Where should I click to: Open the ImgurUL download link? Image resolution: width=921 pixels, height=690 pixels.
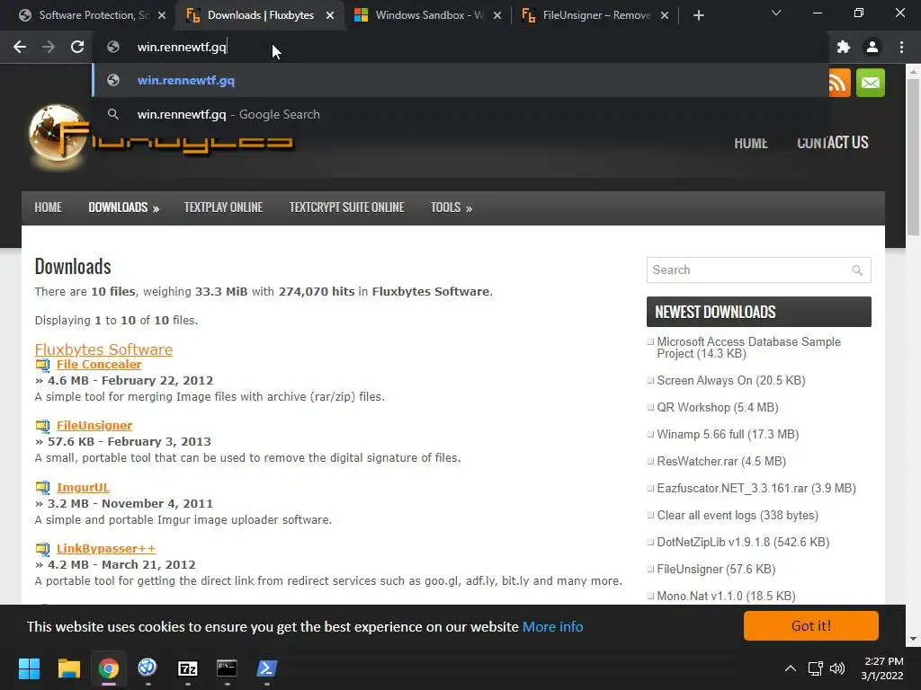(83, 487)
